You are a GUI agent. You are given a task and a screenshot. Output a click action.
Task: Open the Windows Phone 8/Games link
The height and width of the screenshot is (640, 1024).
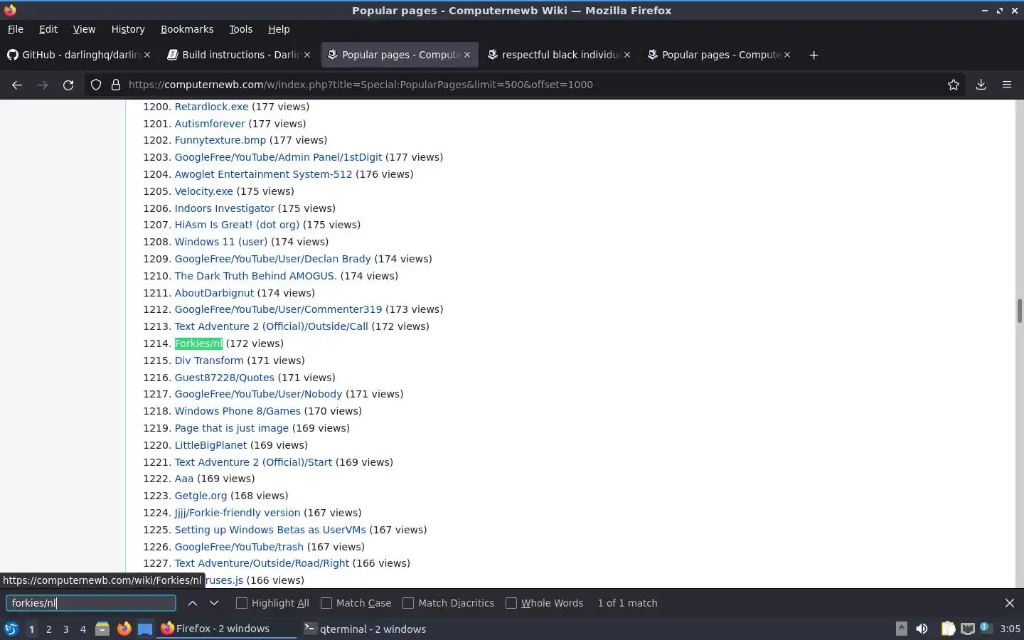[x=238, y=411]
